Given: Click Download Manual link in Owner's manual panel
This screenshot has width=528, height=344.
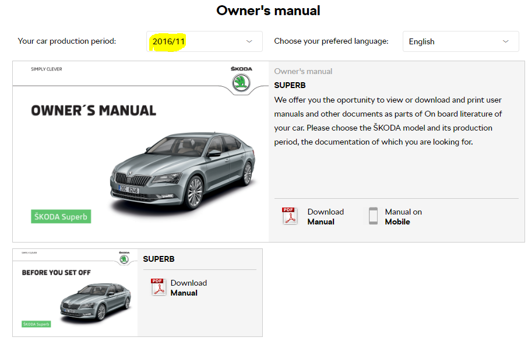Looking at the screenshot, I should (325, 217).
